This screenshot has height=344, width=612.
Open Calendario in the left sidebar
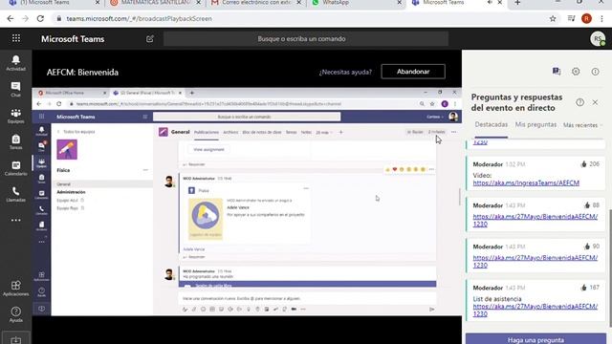15,168
